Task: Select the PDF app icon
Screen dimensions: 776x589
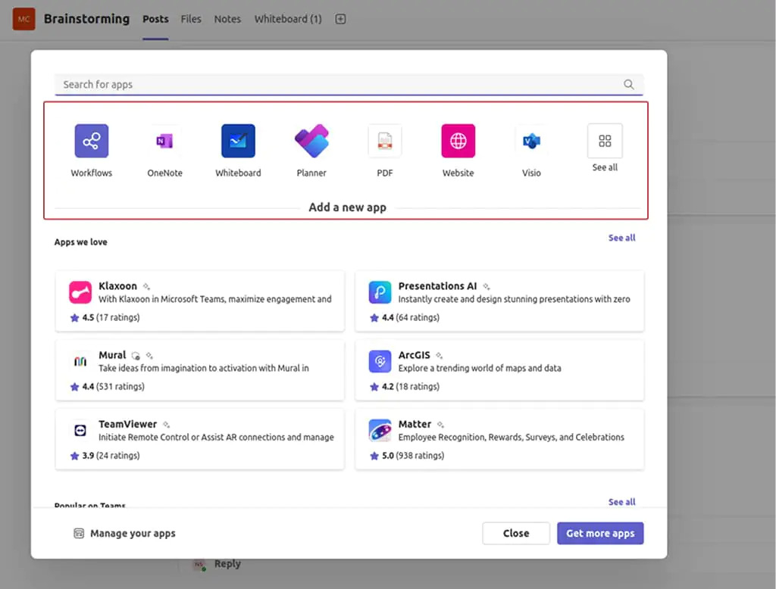Action: (384, 141)
